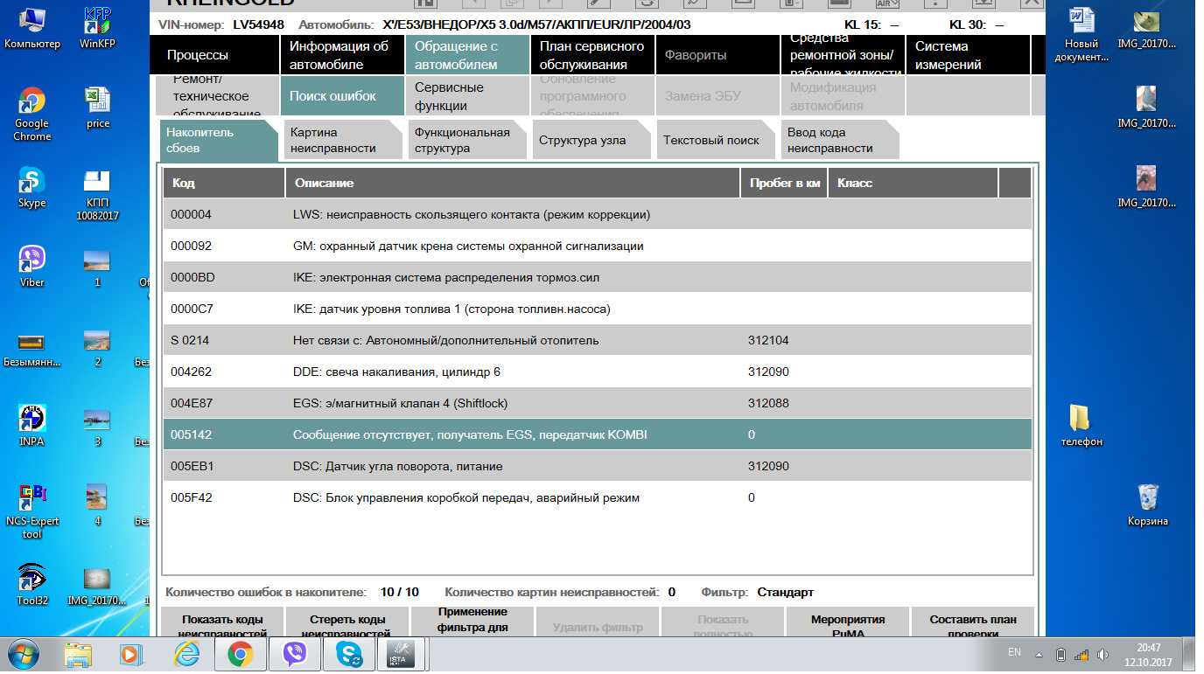Launch WinKFP from the desktop
This screenshot has height=674, width=1204.
coord(98,28)
